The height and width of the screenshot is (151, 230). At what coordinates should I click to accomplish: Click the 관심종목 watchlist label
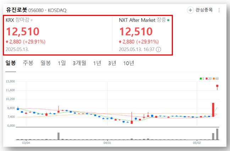[x=204, y=10]
